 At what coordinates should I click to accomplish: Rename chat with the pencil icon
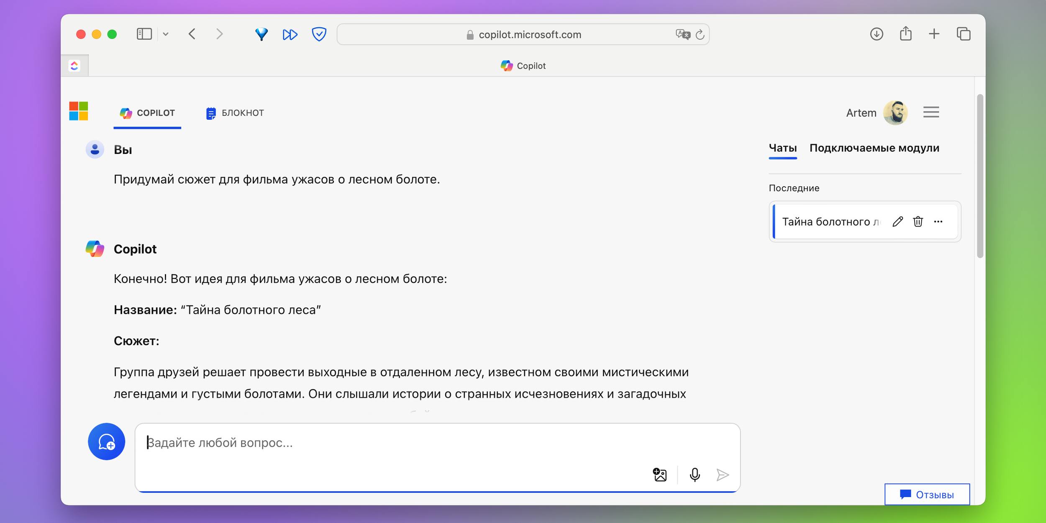[x=897, y=222]
